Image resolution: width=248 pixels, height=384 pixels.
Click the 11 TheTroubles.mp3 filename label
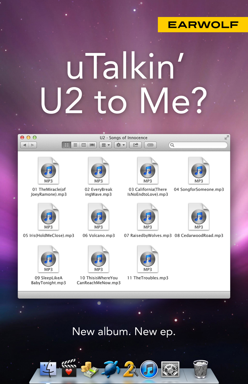click(148, 278)
